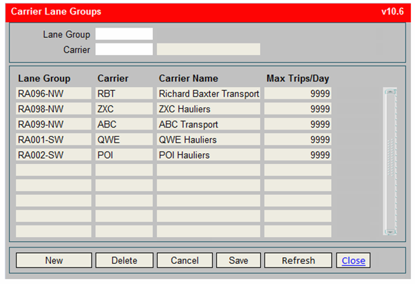Click POI Hauliers carrier name

coord(209,155)
